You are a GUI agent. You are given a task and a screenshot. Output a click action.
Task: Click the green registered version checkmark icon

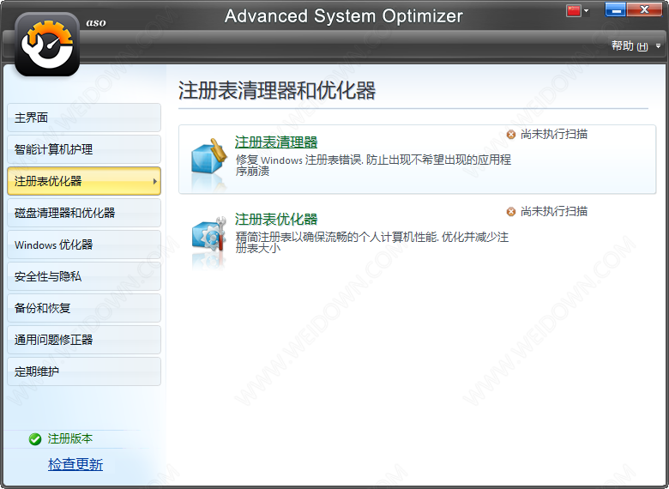click(35, 439)
